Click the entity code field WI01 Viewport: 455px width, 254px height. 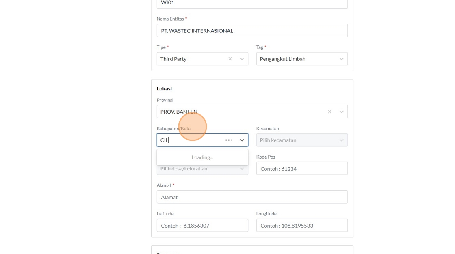pyautogui.click(x=252, y=3)
